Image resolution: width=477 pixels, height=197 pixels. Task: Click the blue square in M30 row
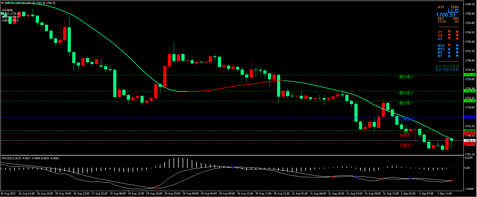pos(457,45)
